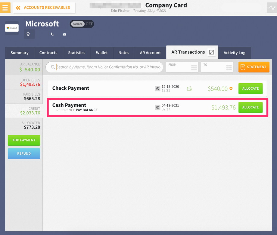Screen dimensions: 277x235
Task: Select the Check Payment title
Action: pyautogui.click(x=71, y=88)
